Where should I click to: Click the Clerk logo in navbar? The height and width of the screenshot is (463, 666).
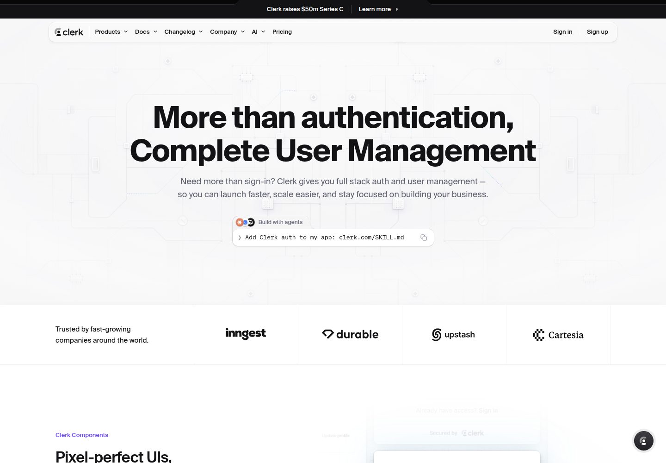click(x=69, y=32)
